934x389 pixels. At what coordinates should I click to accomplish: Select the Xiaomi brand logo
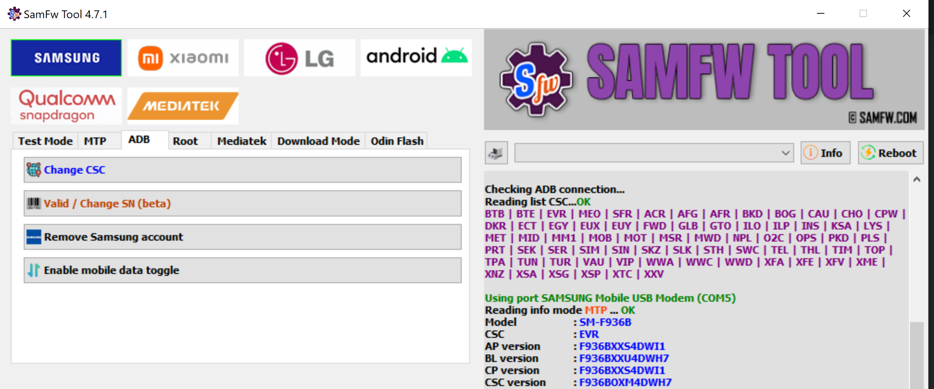point(183,58)
